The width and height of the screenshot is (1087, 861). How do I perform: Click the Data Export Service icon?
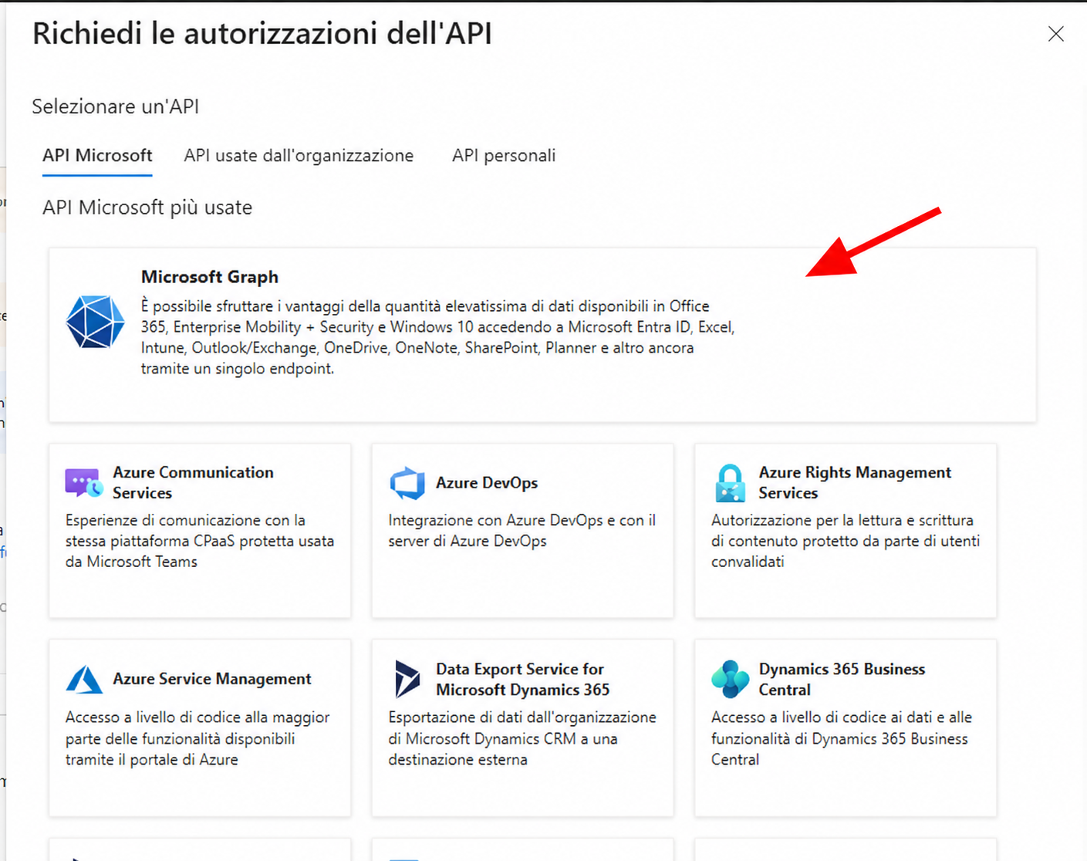(407, 679)
